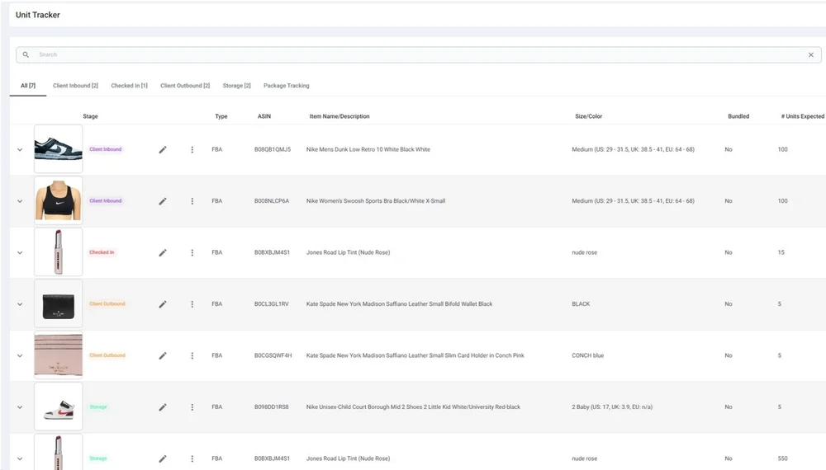Open the Checked In lip tint thumbnail

tap(59, 251)
